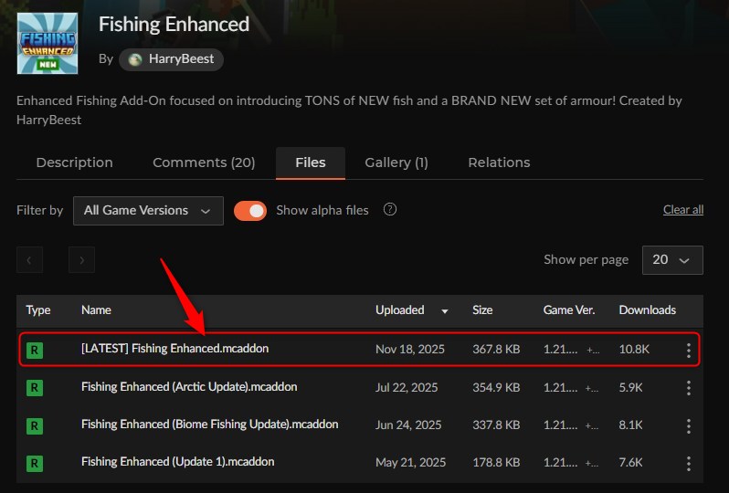The image size is (729, 493).
Task: Go to next page of files
Action: 82,260
